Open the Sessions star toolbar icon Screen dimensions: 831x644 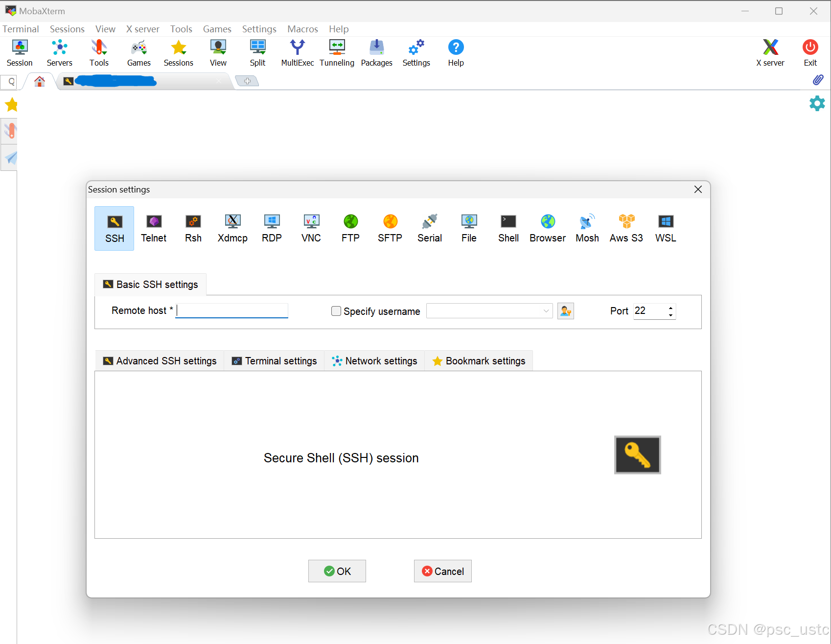(x=179, y=53)
